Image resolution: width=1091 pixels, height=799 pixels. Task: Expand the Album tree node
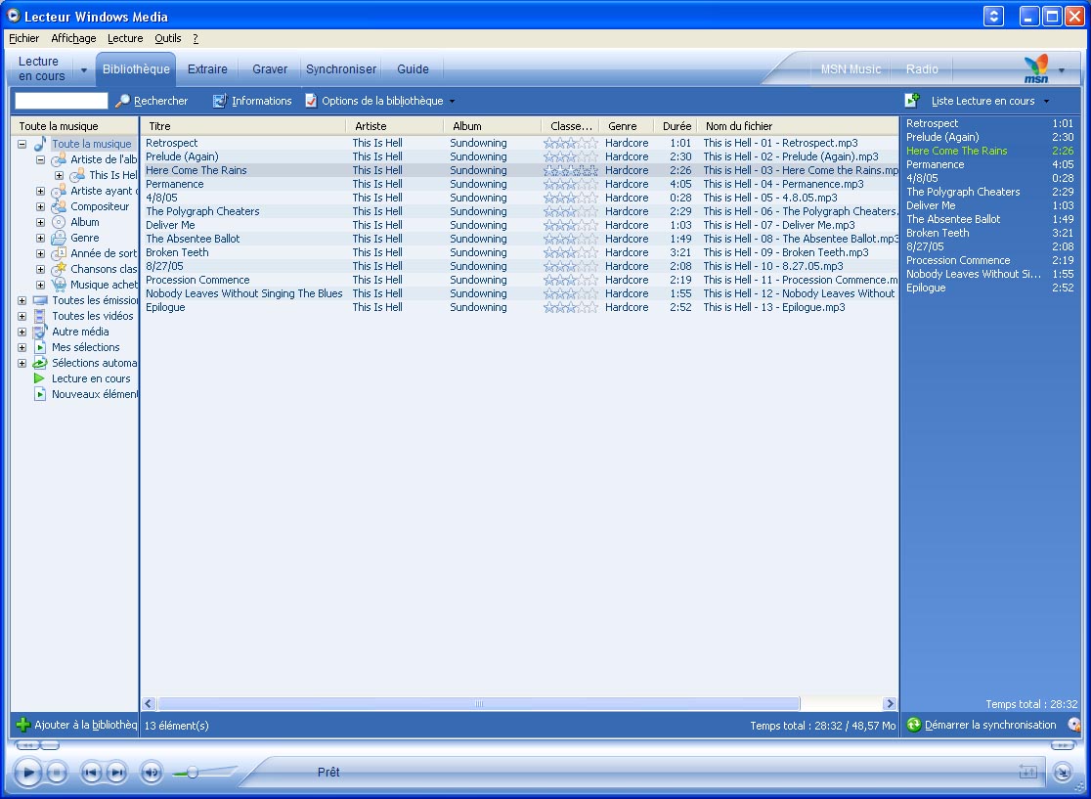(x=40, y=222)
